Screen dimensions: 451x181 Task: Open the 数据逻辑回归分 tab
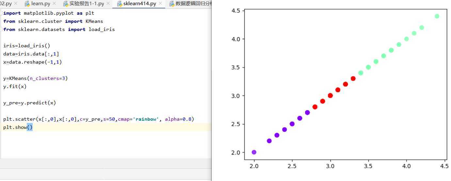click(194, 4)
